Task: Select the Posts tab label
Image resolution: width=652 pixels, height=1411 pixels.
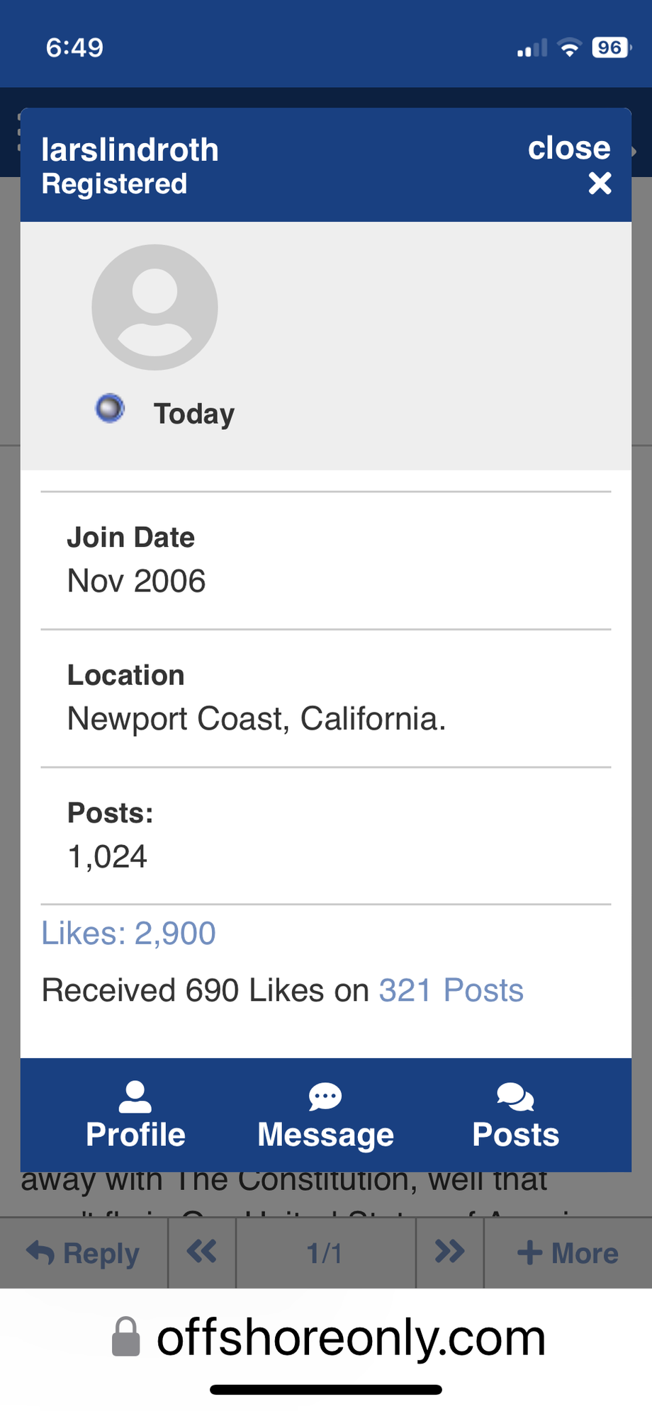Action: click(x=515, y=1135)
